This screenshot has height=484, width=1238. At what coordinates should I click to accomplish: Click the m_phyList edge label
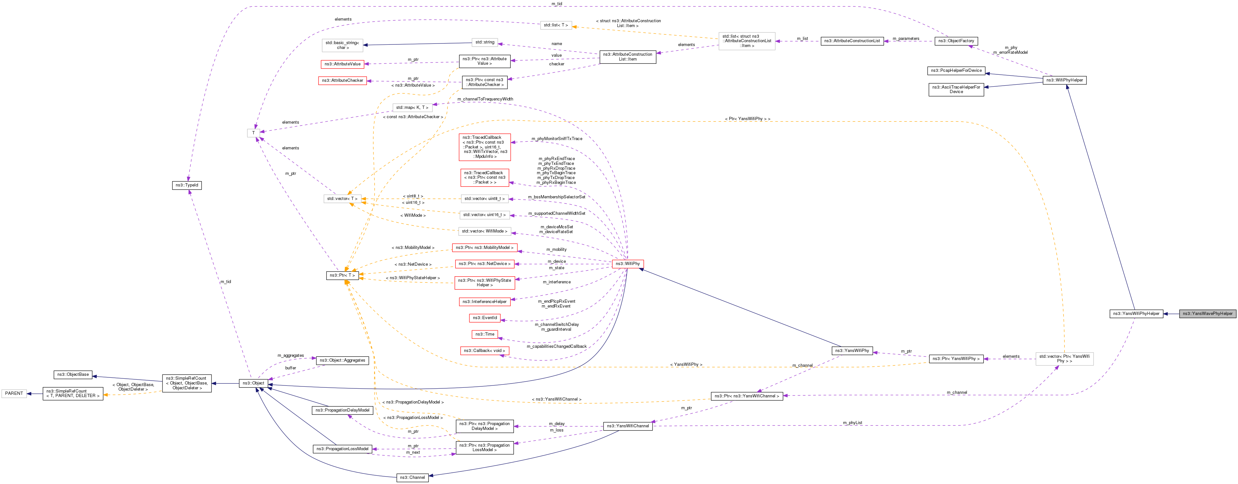852,423
